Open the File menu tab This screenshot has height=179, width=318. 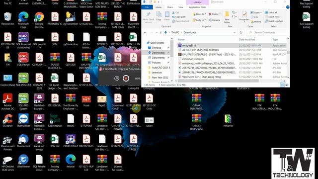[147, 7]
